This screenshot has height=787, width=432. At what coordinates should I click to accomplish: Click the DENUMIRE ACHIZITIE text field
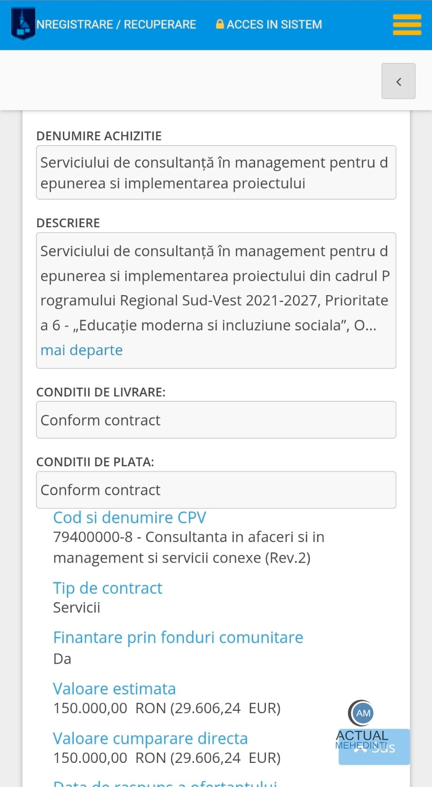[216, 173]
